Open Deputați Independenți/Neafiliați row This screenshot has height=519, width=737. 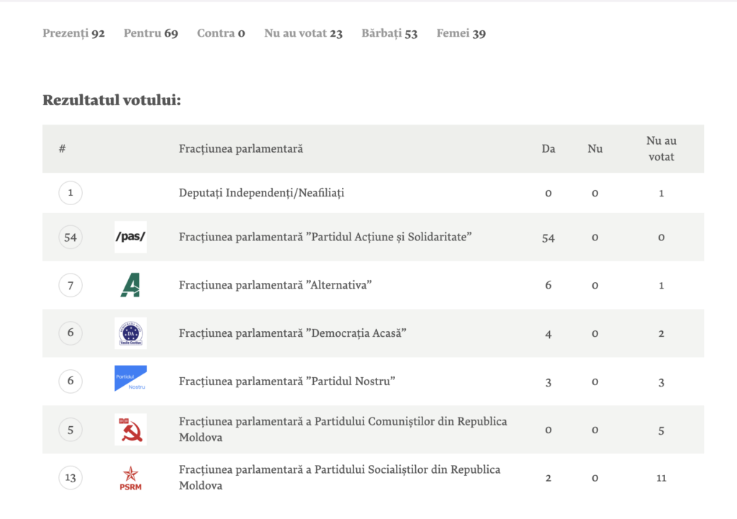click(261, 193)
